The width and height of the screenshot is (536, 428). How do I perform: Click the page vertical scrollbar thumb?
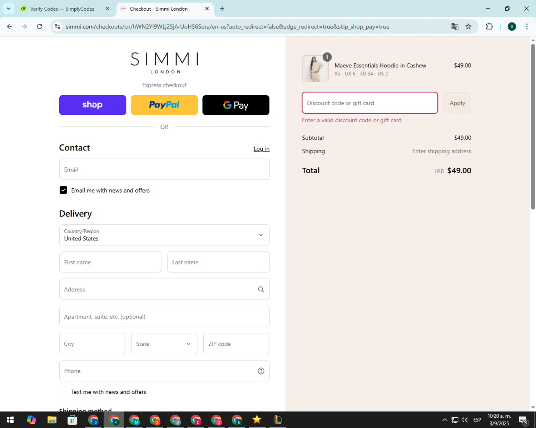click(533, 127)
